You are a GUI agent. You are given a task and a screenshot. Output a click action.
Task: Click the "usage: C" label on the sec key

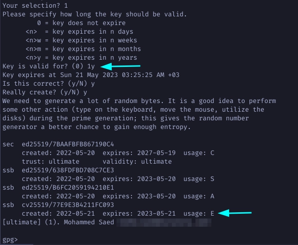[x=197, y=153]
